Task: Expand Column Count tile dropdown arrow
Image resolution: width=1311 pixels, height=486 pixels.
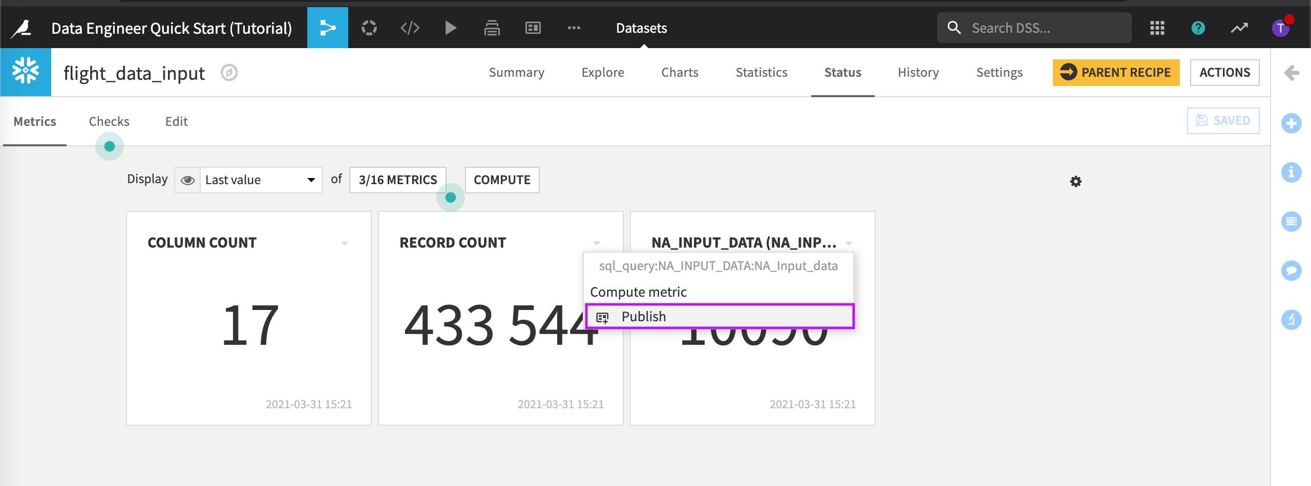Action: 345,243
